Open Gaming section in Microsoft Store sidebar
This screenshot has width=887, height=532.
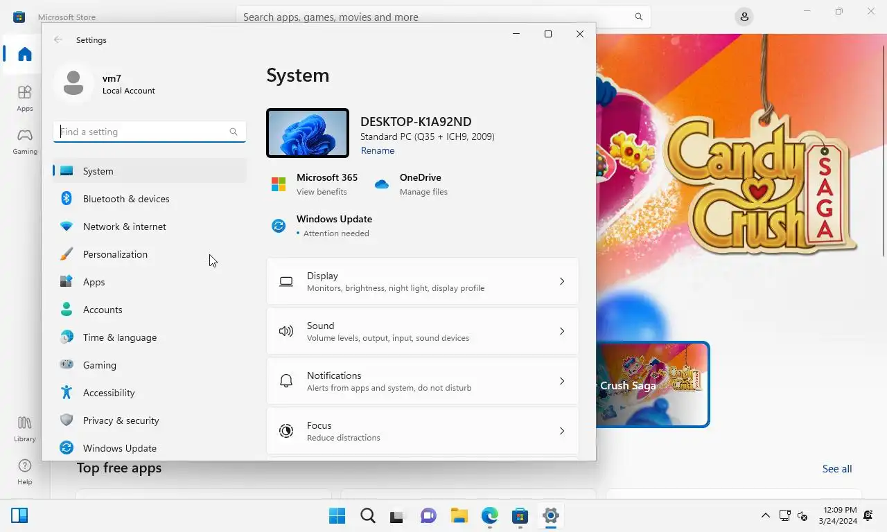[25, 141]
